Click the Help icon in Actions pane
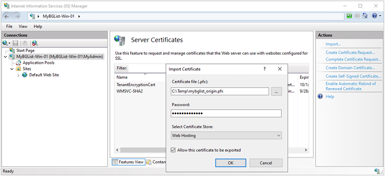The image size is (385, 176). pyautogui.click(x=320, y=97)
